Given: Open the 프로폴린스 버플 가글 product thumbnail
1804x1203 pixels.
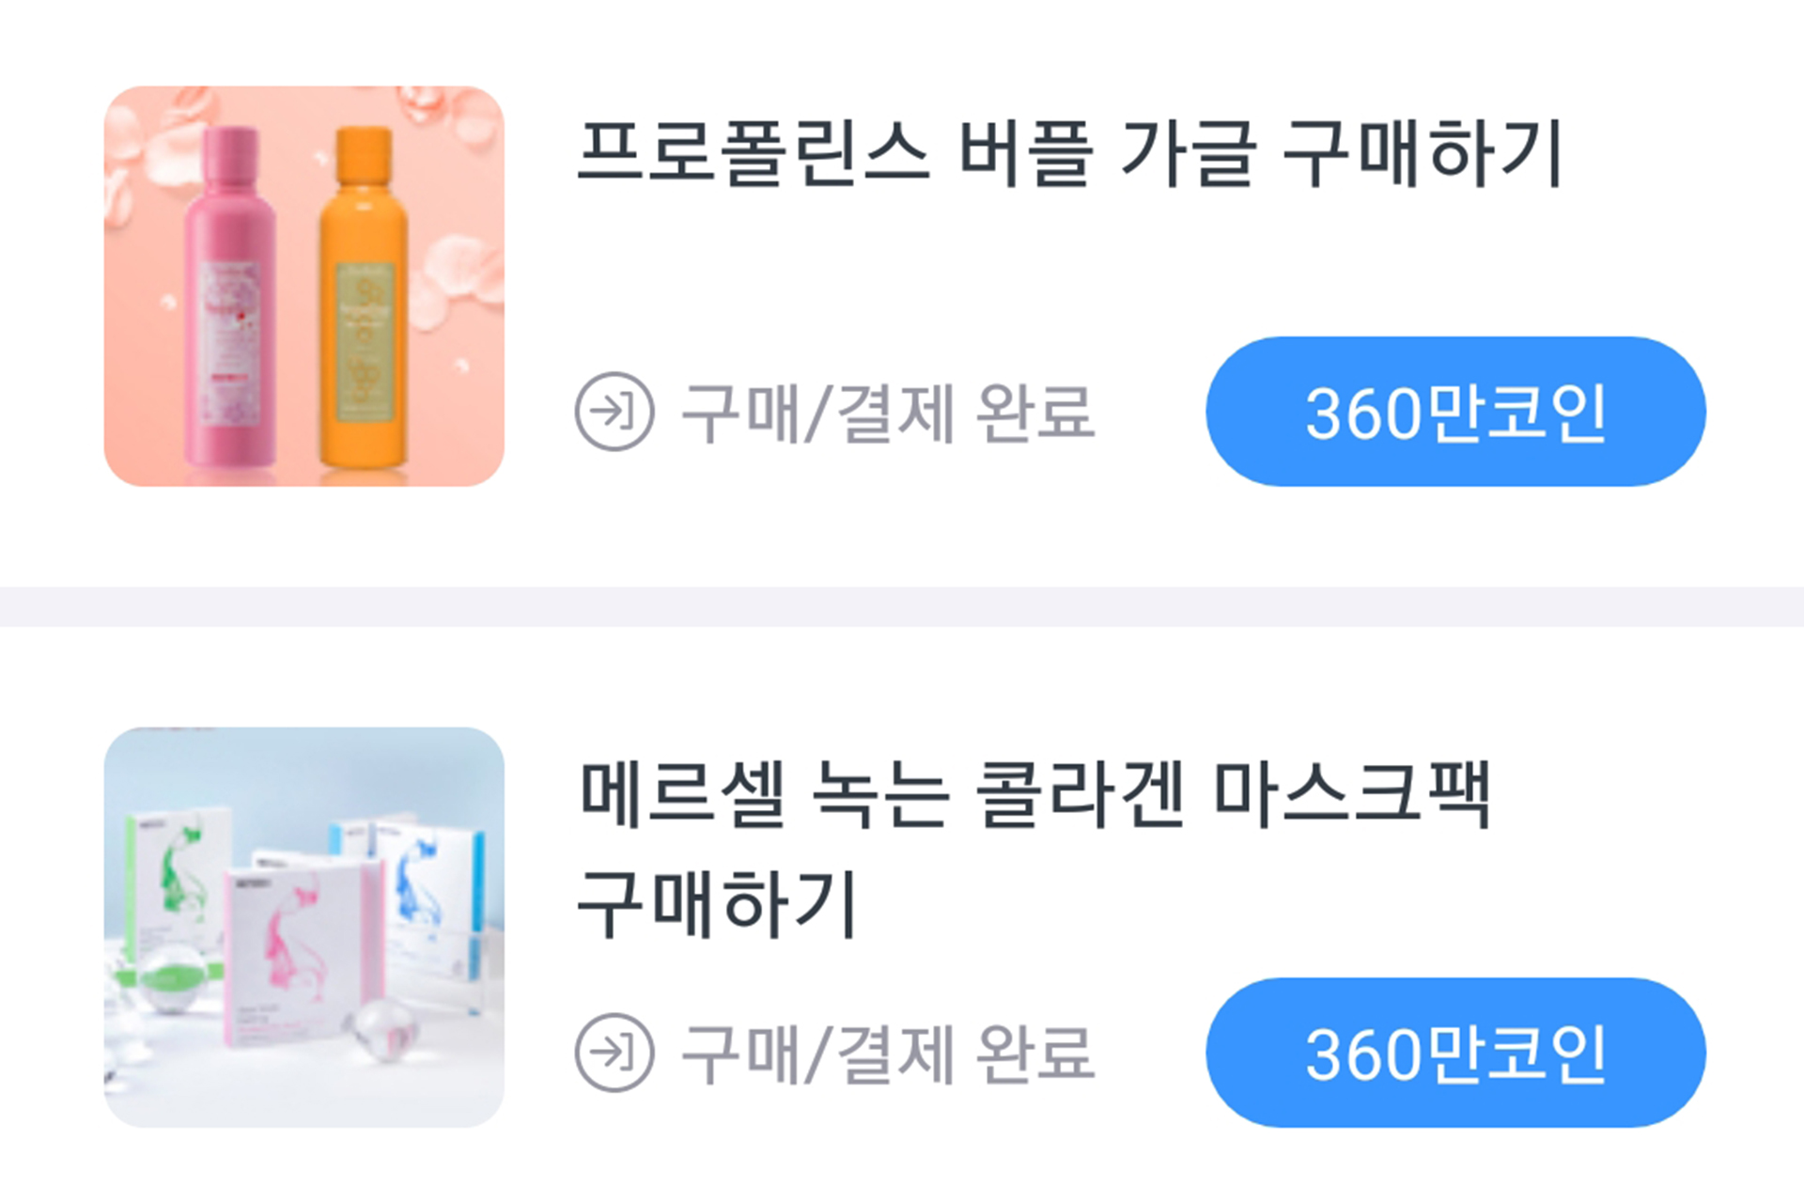Looking at the screenshot, I should [x=303, y=287].
